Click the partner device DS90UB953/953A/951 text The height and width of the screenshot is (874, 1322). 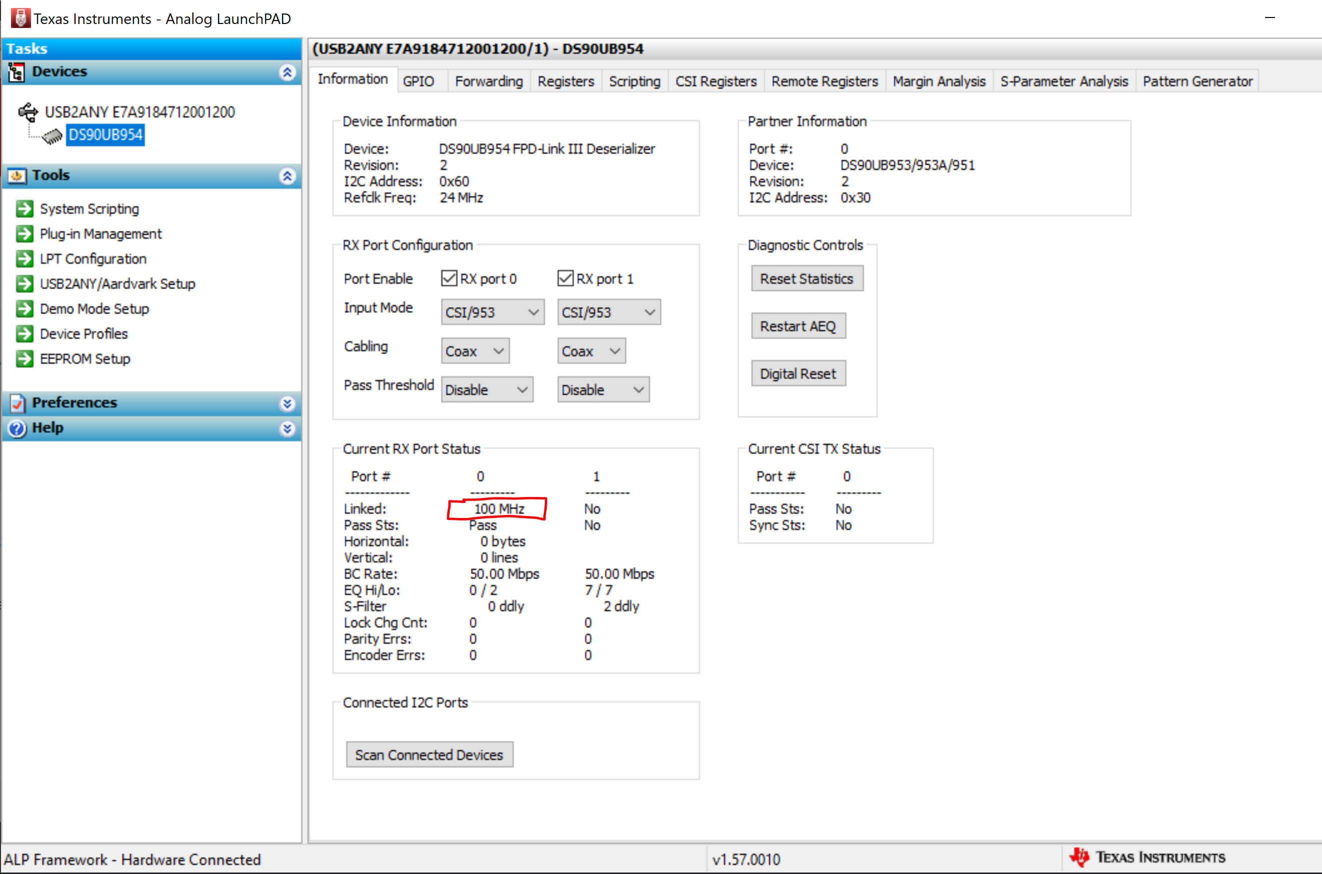(x=908, y=165)
